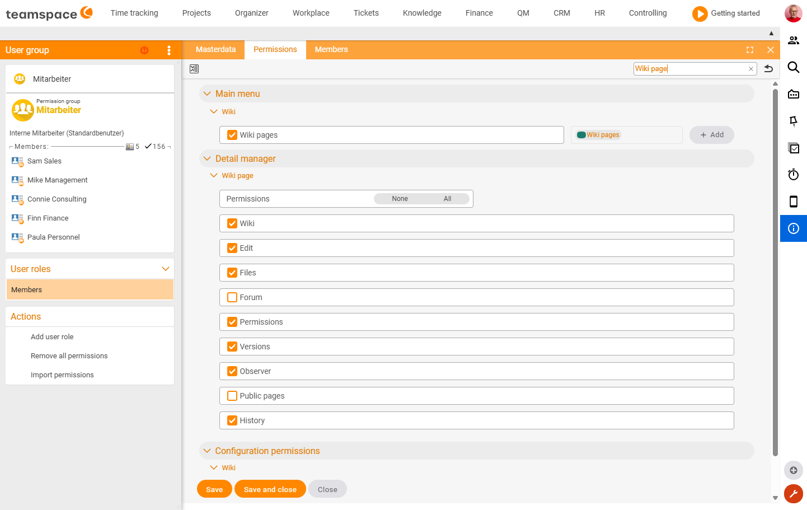
Task: Collapse the Wiki page subsection
Action: 214,175
